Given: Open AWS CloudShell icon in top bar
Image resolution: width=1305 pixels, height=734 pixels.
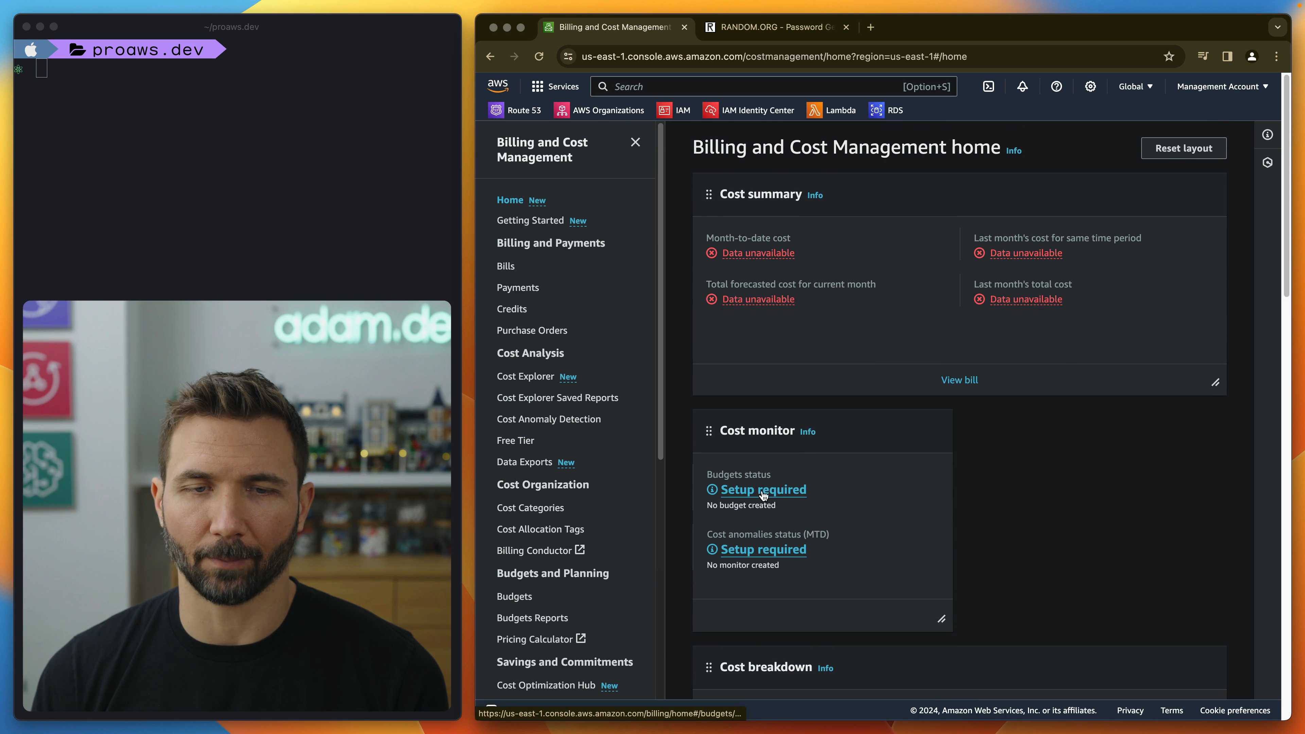Looking at the screenshot, I should coord(988,87).
